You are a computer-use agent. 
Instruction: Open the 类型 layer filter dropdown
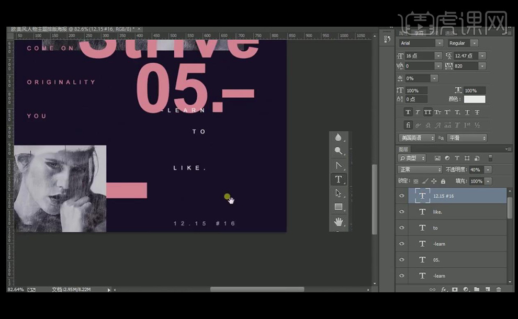click(412, 158)
